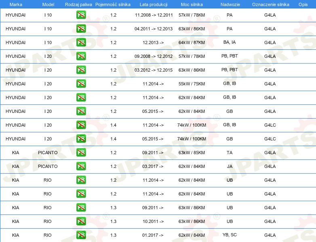Viewport: 316px width, 242px height.
Task: Click HYUNDAI in the 11.2008 -> 12.2011 row
Action: 15,15
